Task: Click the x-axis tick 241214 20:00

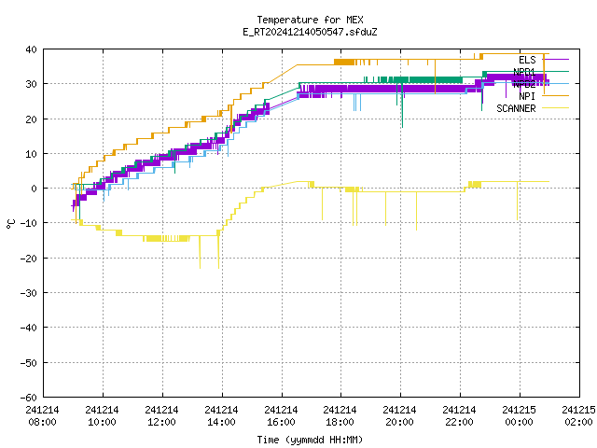Action: [x=399, y=416]
